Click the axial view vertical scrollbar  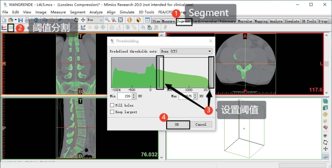(x=326, y=63)
